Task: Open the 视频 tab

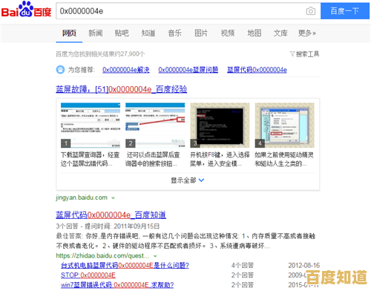Action: 228,33
